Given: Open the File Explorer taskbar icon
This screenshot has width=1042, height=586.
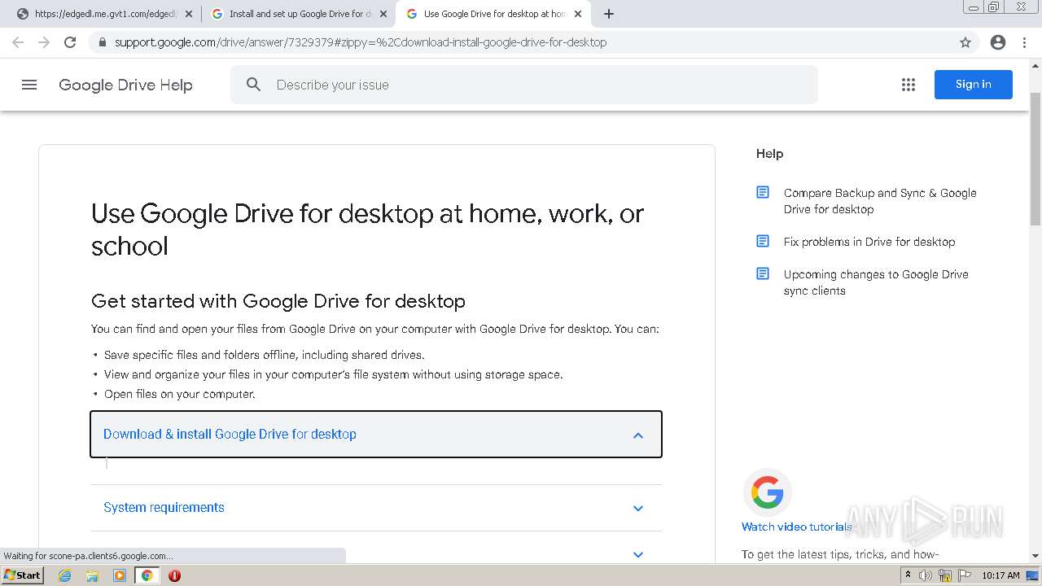Looking at the screenshot, I should tap(92, 575).
